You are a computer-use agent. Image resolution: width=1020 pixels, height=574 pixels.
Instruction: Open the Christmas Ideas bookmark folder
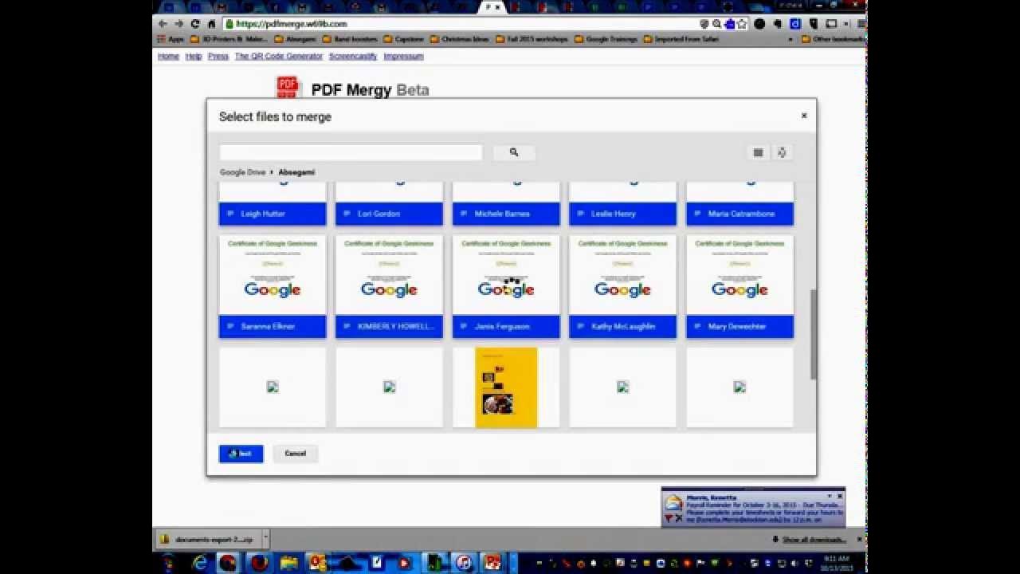pos(460,38)
